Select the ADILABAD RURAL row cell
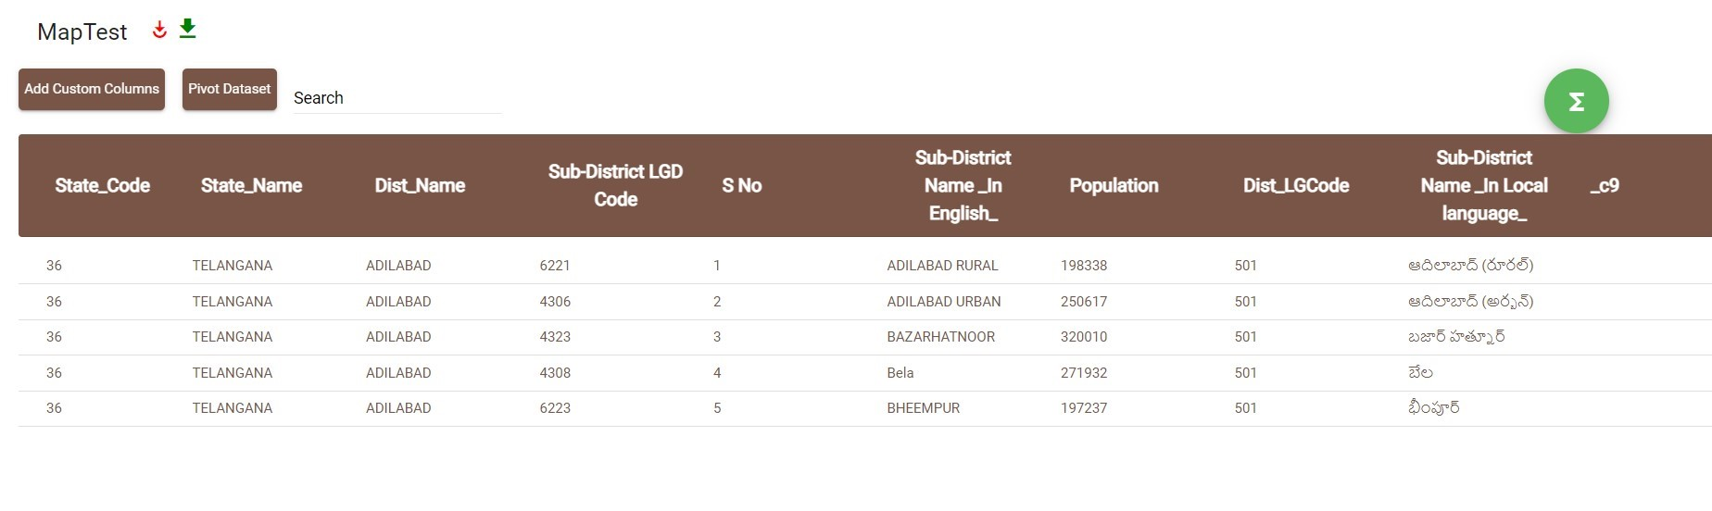Screen dimensions: 1712x511 tap(942, 266)
